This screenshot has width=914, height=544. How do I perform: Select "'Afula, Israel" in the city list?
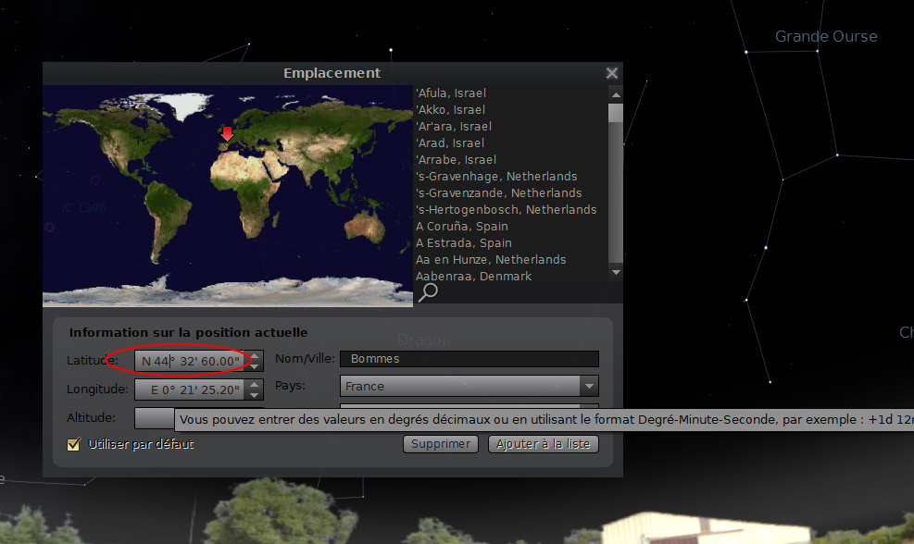pos(451,93)
